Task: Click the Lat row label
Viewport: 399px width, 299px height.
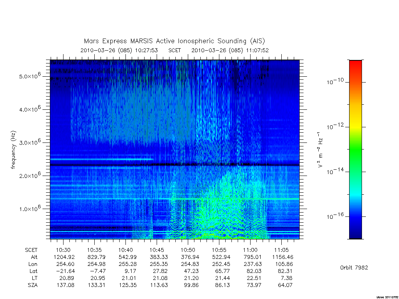Action: pos(34,271)
